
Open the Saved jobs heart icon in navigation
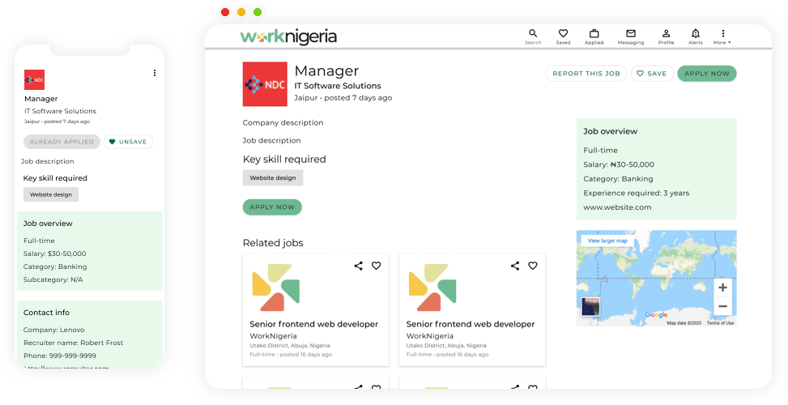click(x=563, y=36)
